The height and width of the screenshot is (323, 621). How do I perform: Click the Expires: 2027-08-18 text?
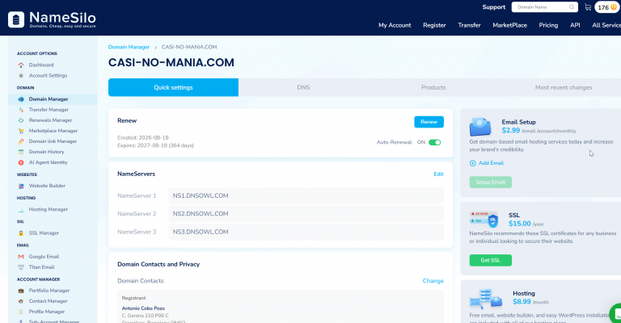155,145
